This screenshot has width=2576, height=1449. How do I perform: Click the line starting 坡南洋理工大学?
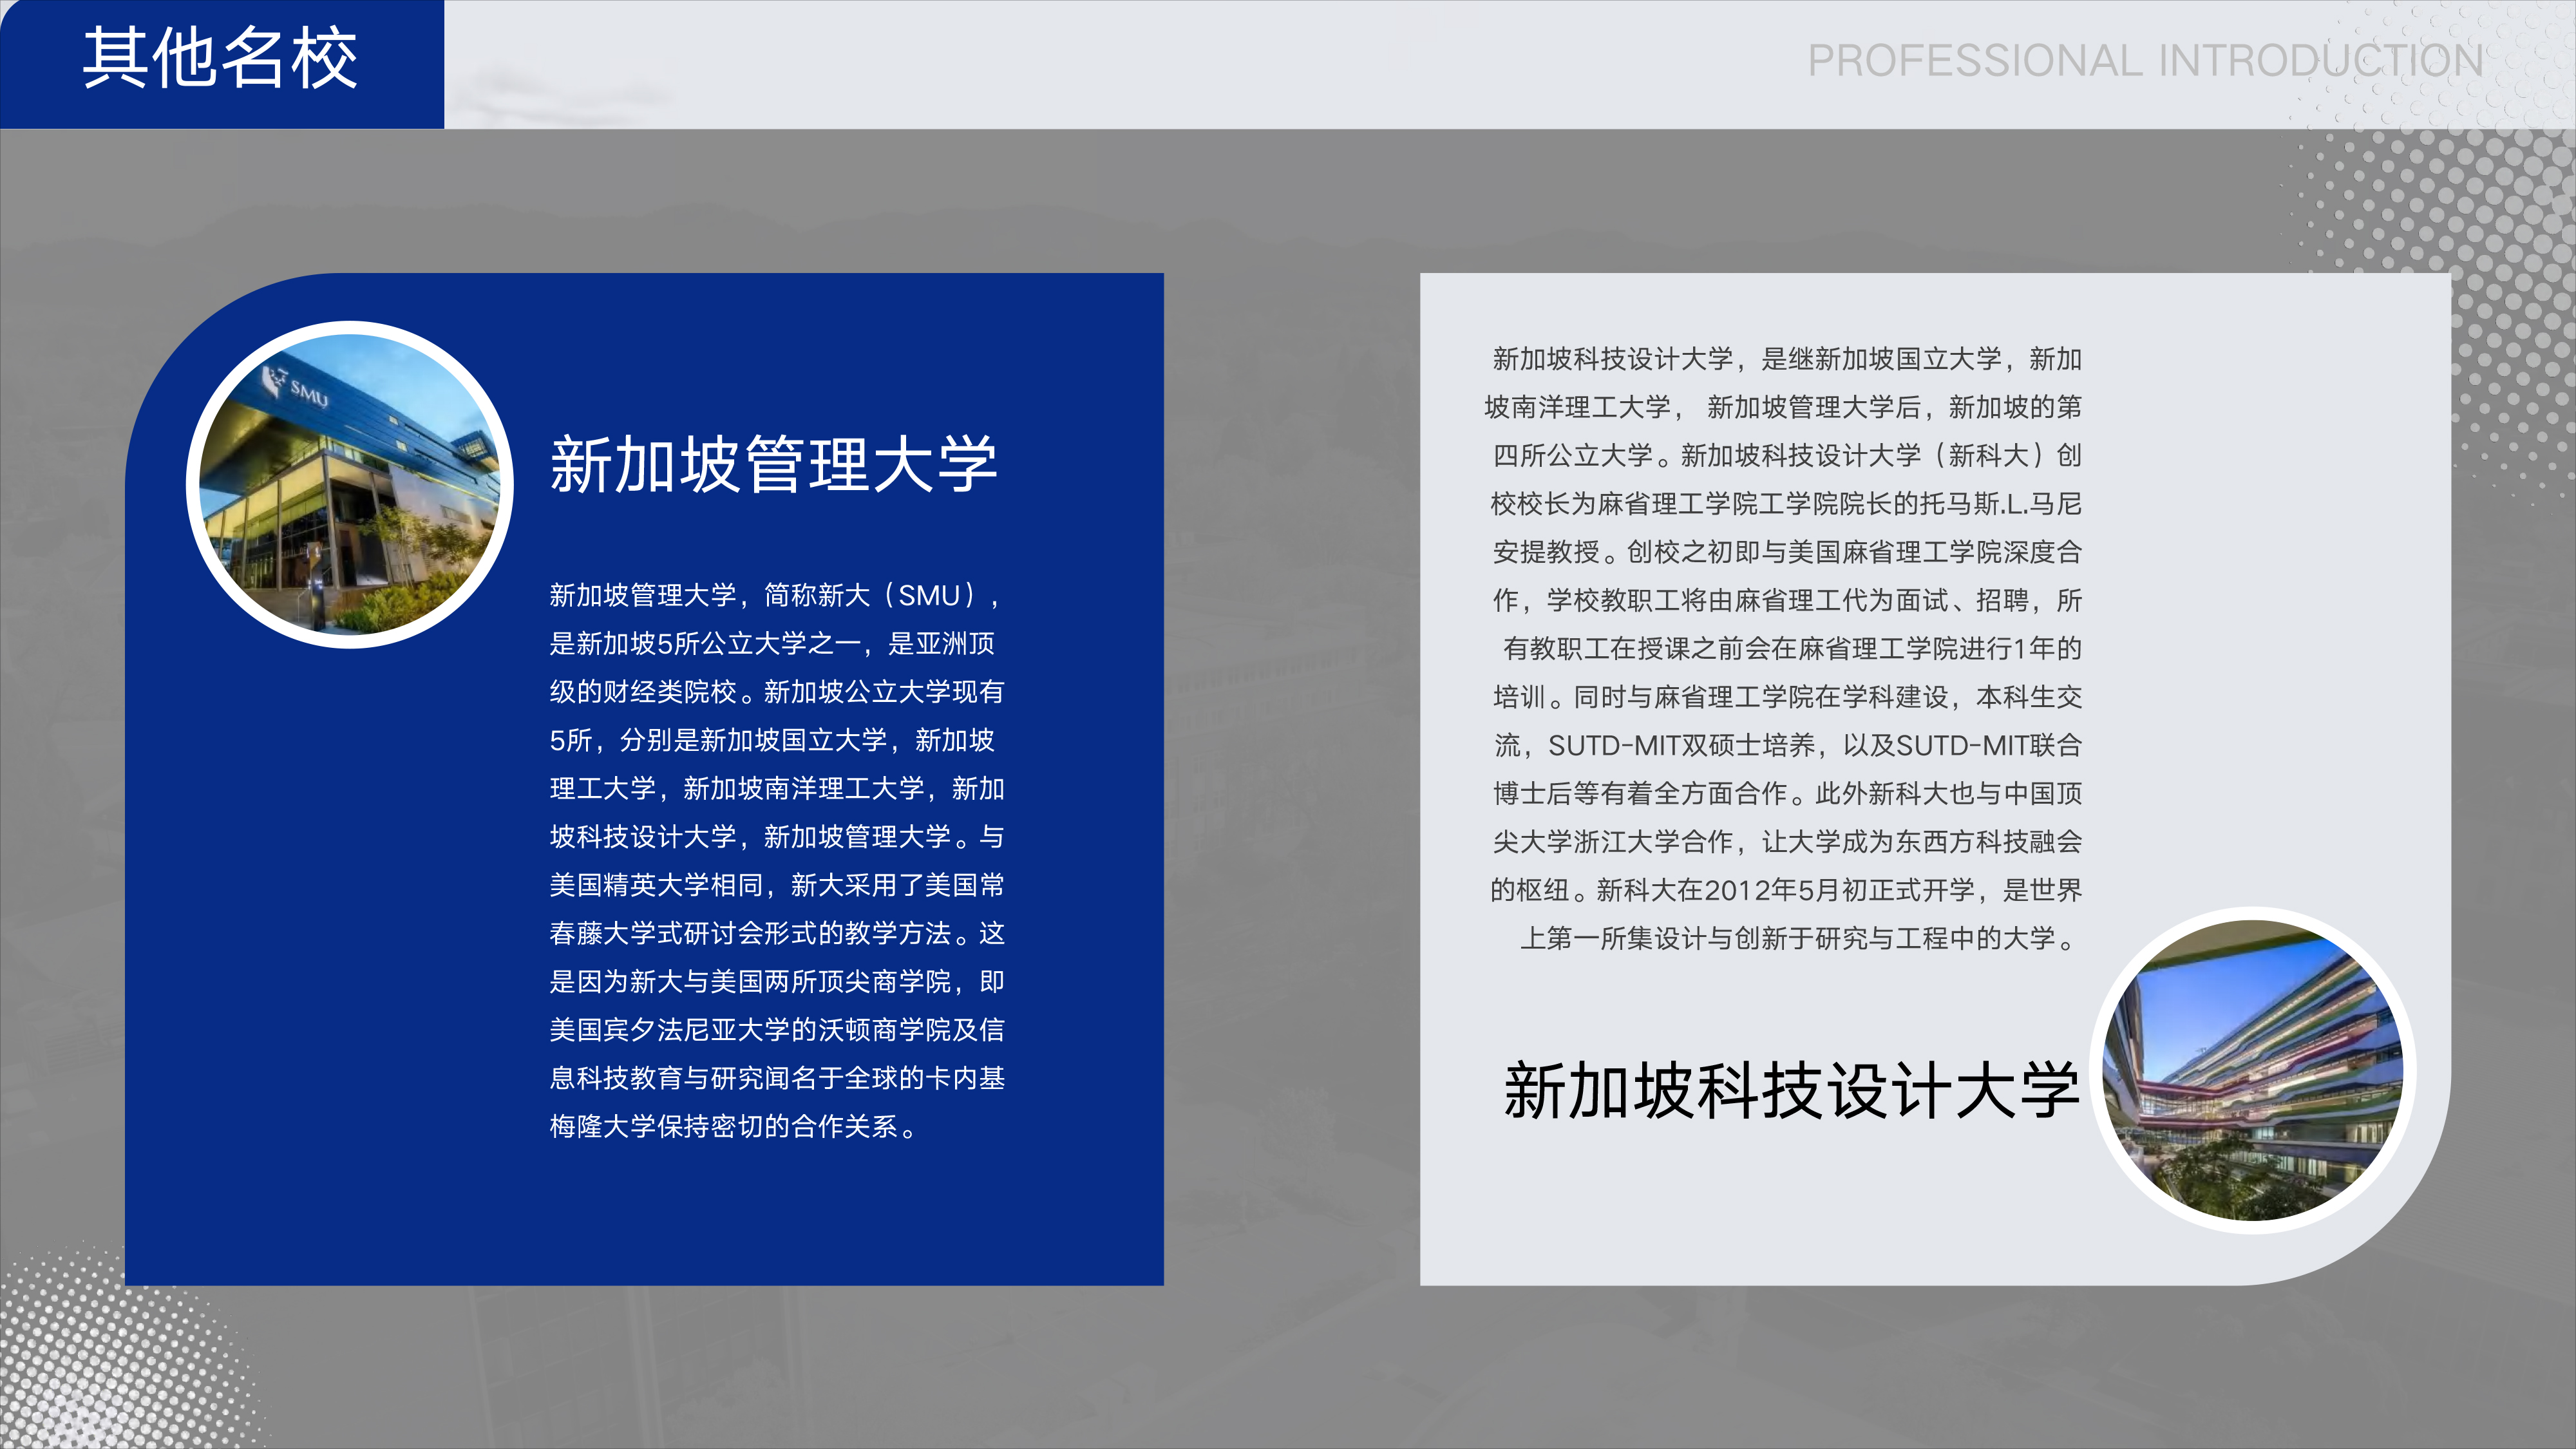pyautogui.click(x=1783, y=407)
